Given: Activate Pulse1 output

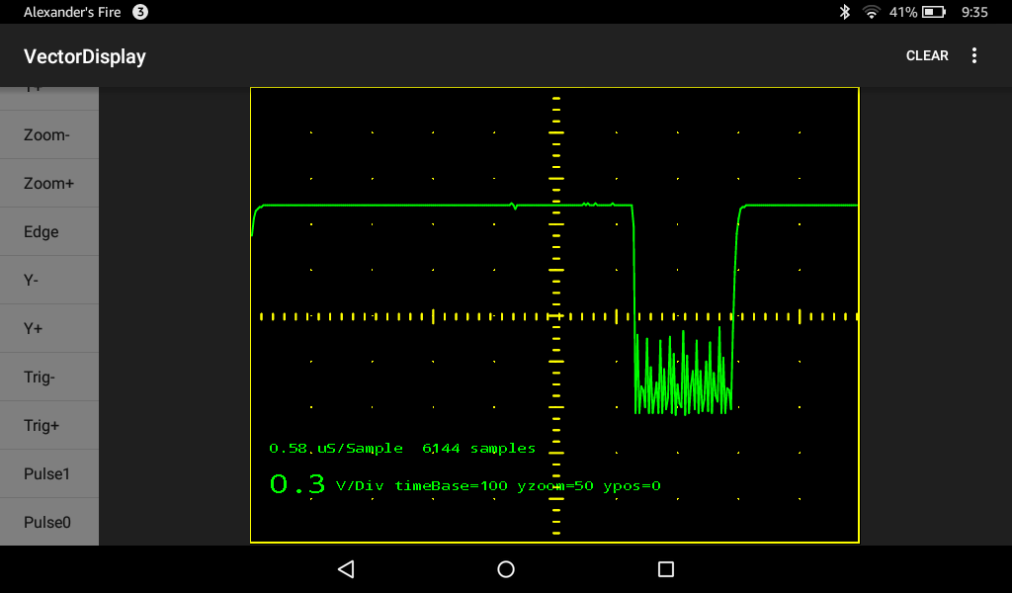Looking at the screenshot, I should pyautogui.click(x=49, y=472).
